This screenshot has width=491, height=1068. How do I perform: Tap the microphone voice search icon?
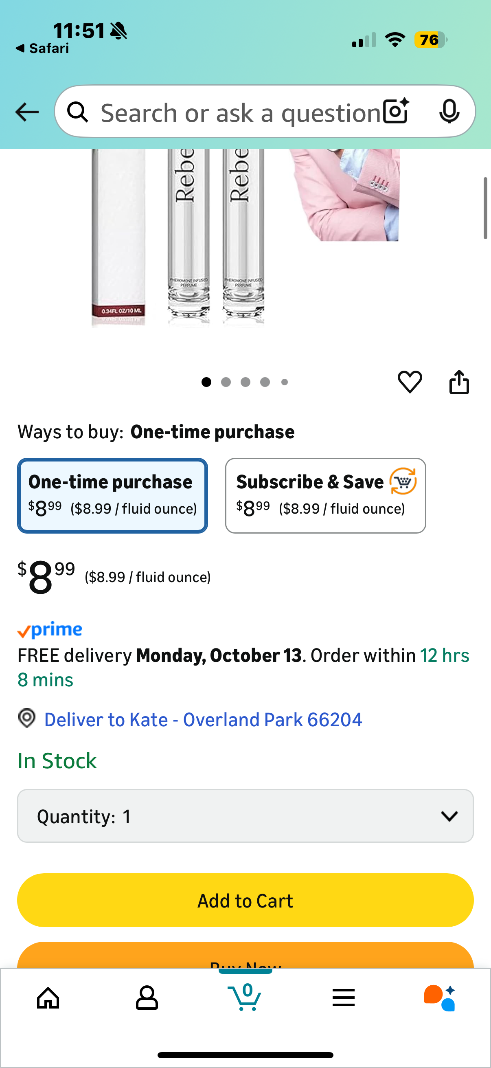(x=449, y=112)
